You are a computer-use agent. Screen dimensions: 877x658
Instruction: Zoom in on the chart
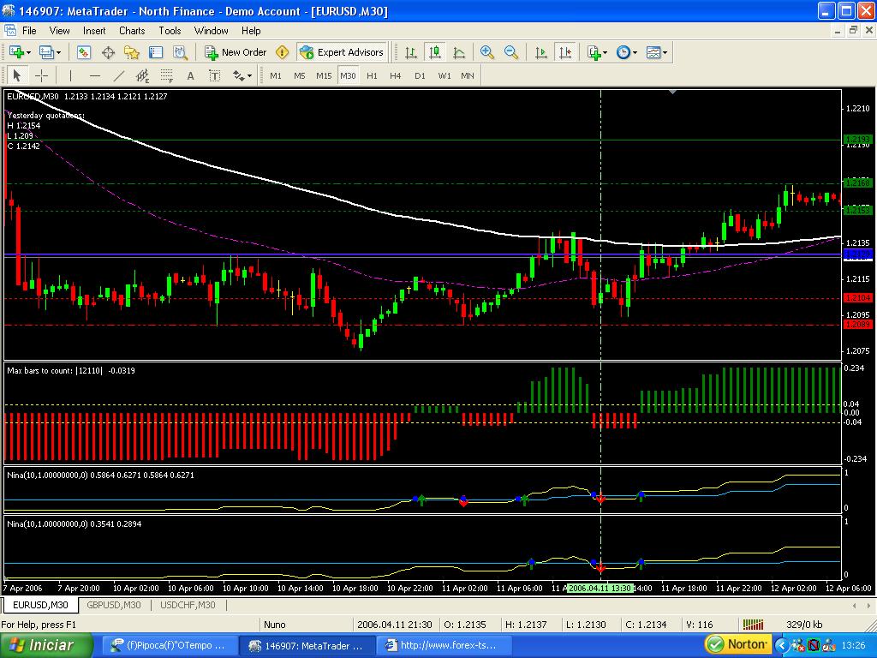coord(487,52)
